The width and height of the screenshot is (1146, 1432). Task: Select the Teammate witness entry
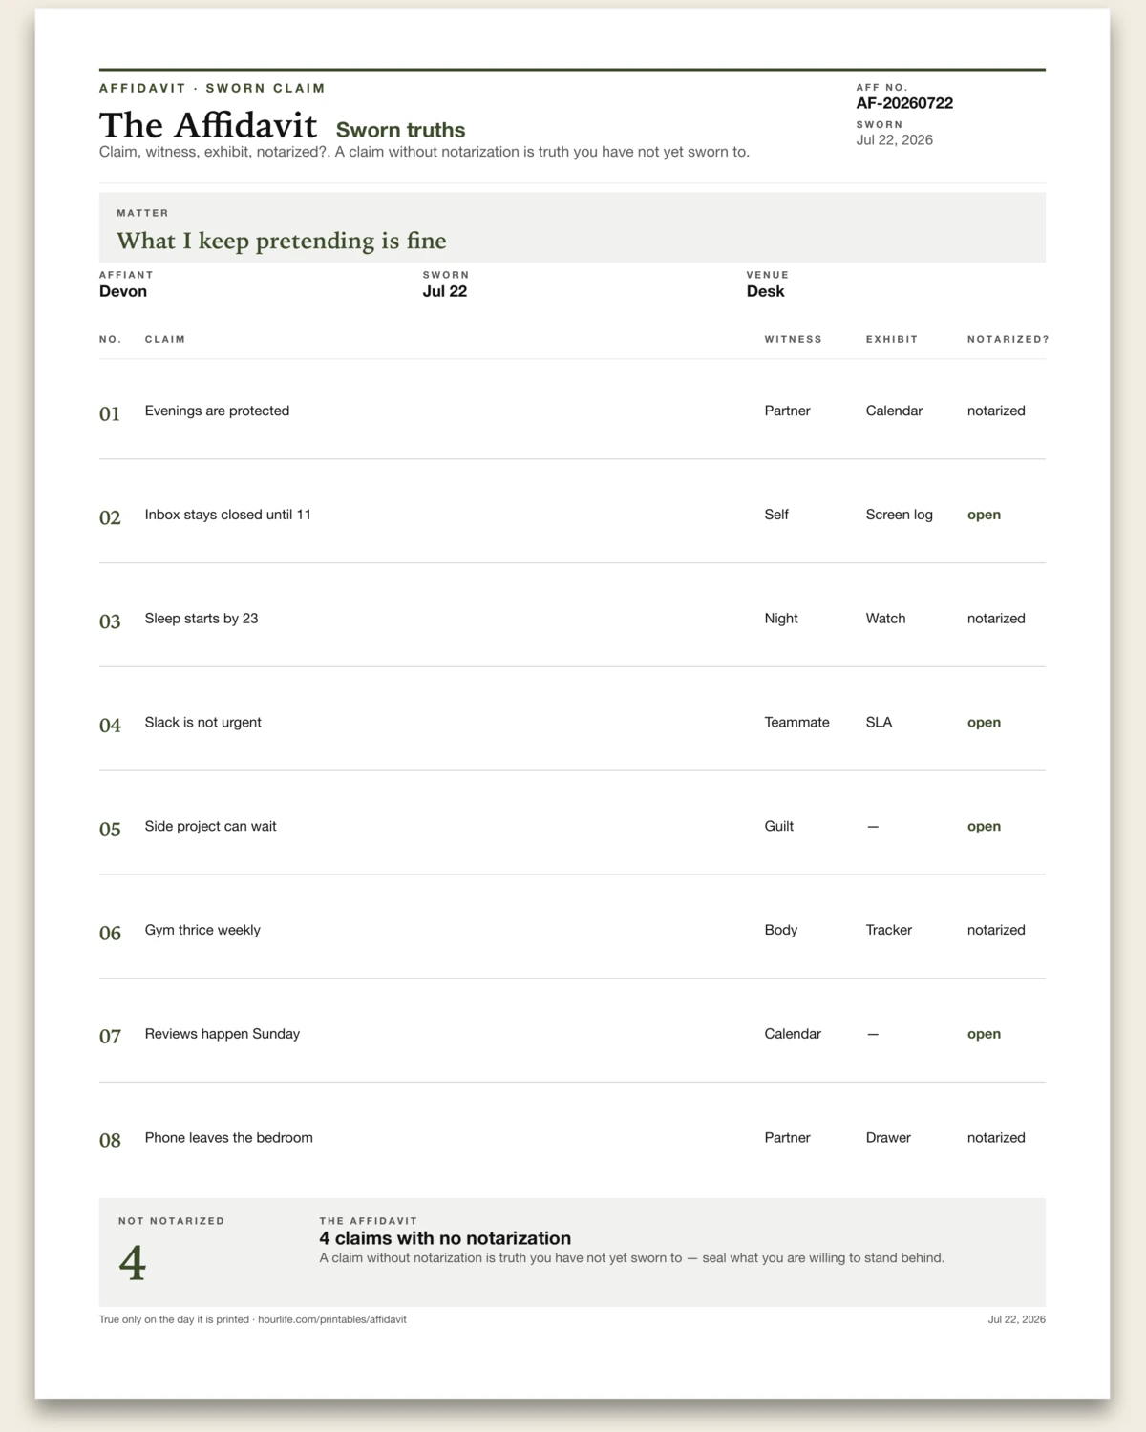coord(796,723)
